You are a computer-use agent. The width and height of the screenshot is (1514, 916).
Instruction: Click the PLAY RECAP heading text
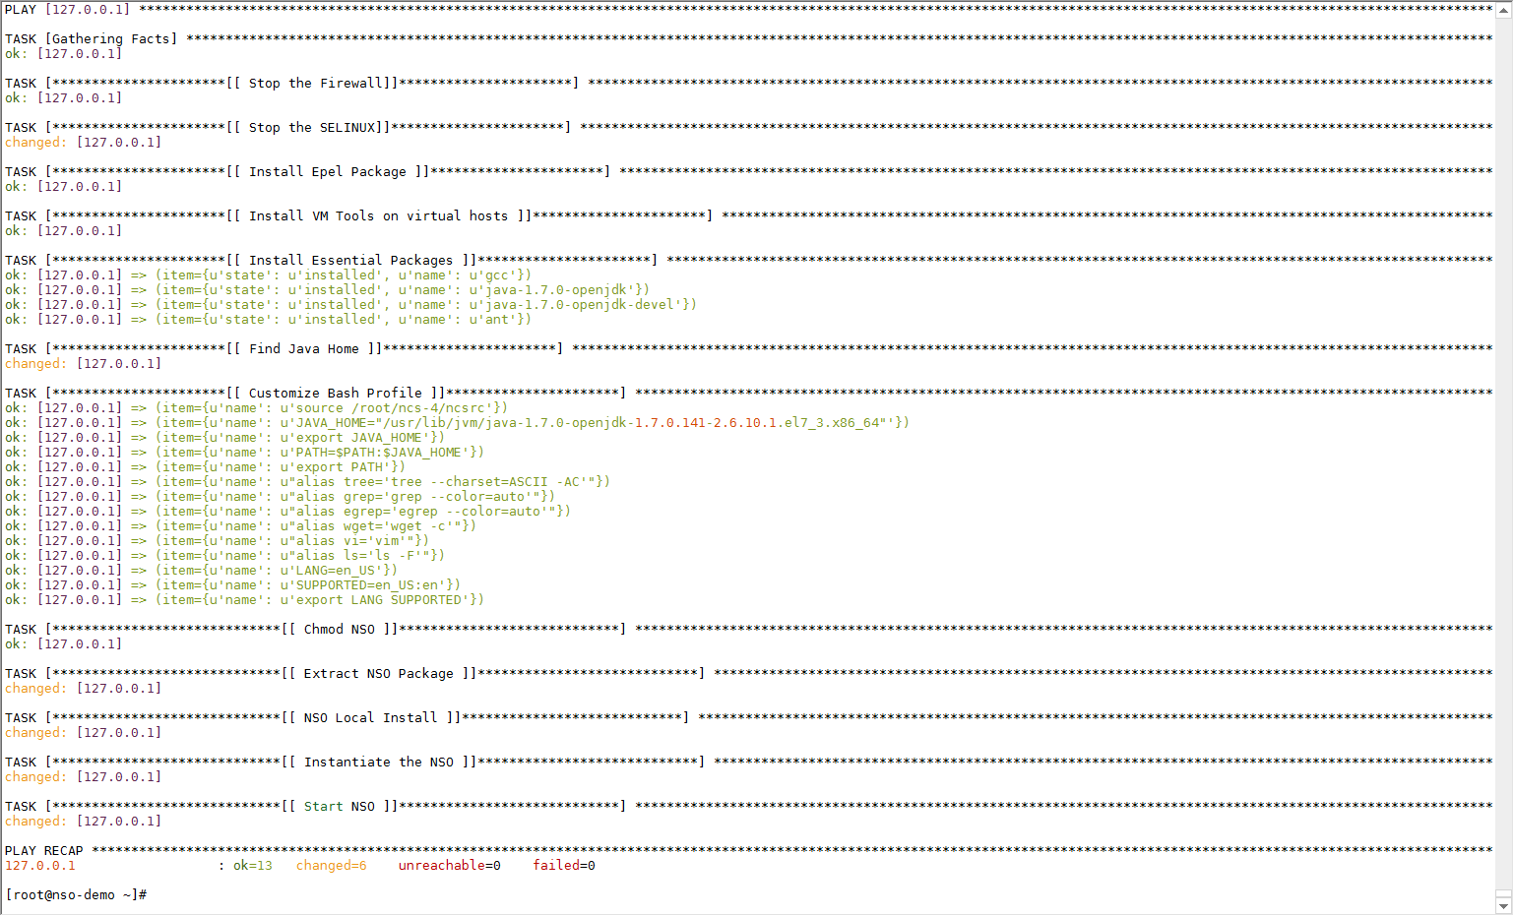click(x=44, y=850)
